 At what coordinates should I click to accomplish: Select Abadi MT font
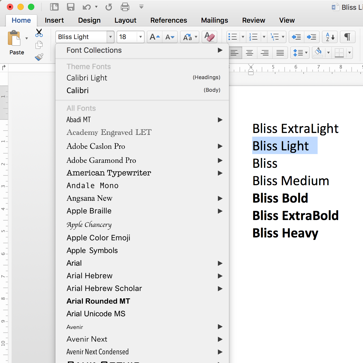(142, 120)
